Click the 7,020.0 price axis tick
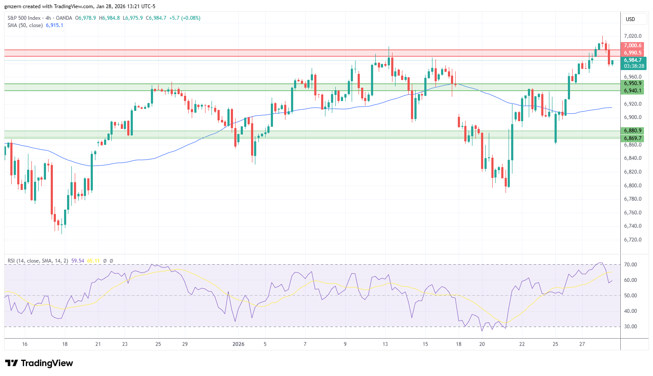Image resolution: width=653 pixels, height=376 pixels. (x=633, y=36)
